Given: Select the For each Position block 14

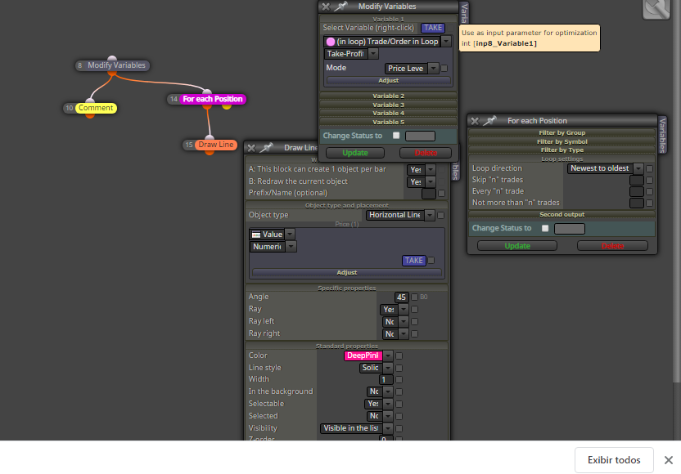Looking at the screenshot, I should (207, 100).
